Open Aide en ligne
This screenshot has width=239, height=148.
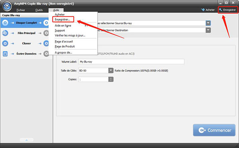(x=63, y=25)
